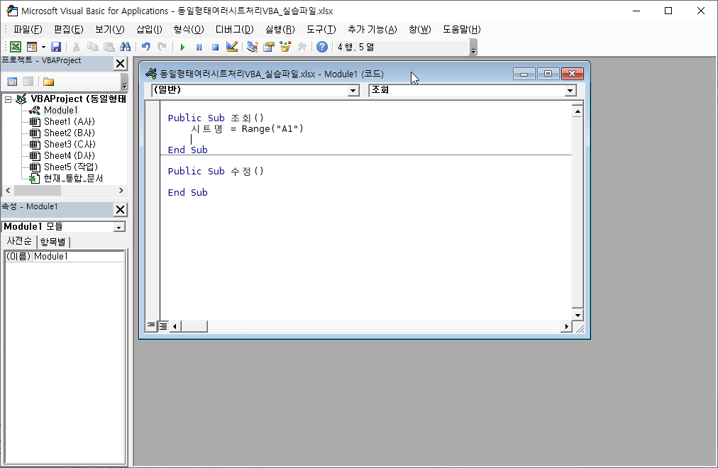718x468 pixels.
Task: Click the Cut scissors icon
Action: [x=76, y=47]
